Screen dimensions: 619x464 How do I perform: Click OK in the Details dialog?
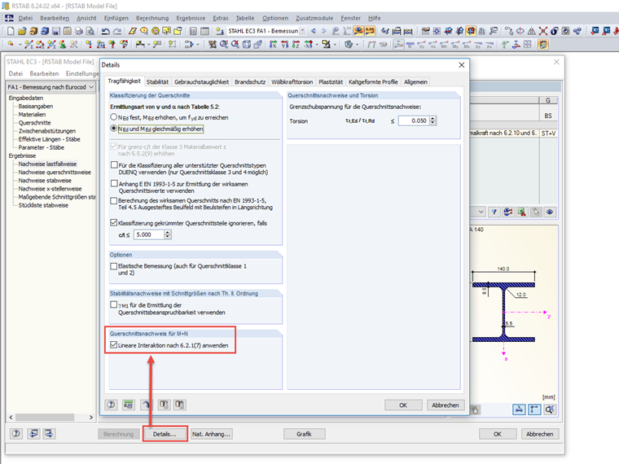coord(403,405)
